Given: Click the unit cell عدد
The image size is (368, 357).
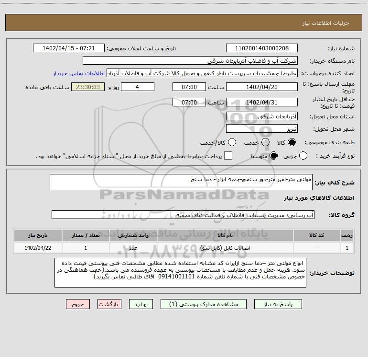Looking at the screenshot, I should tap(133, 248).
